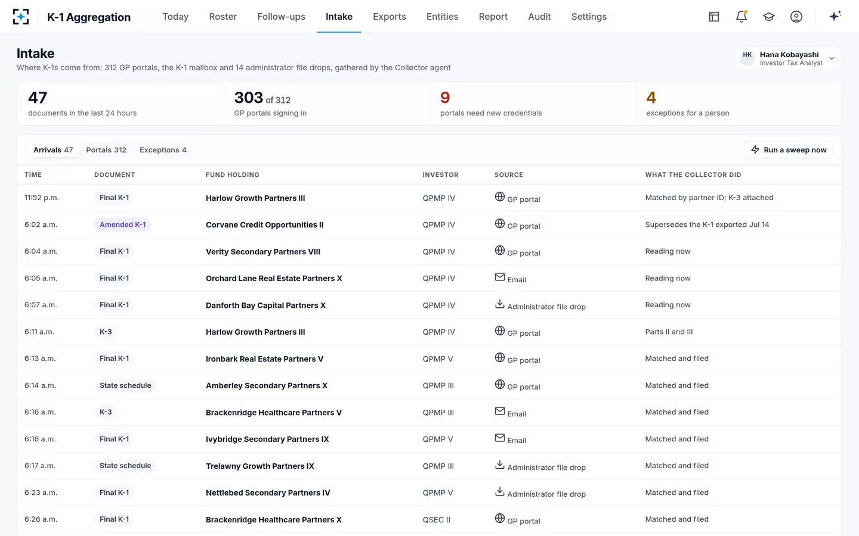Expand the Hana Kobayashi user dropdown
The width and height of the screenshot is (859, 536).
pos(789,58)
